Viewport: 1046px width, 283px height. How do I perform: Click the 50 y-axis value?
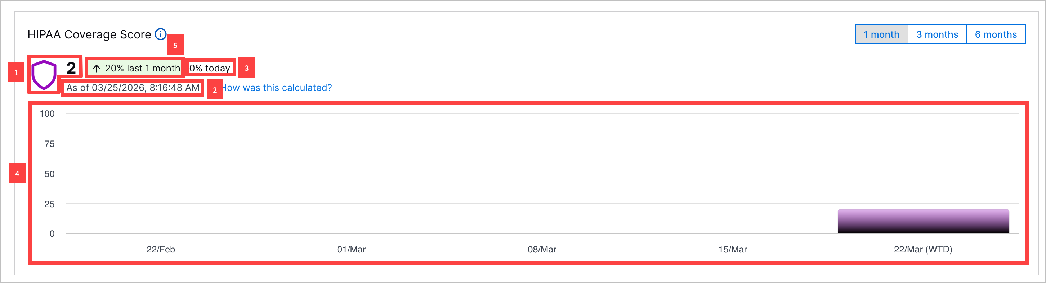(x=50, y=174)
